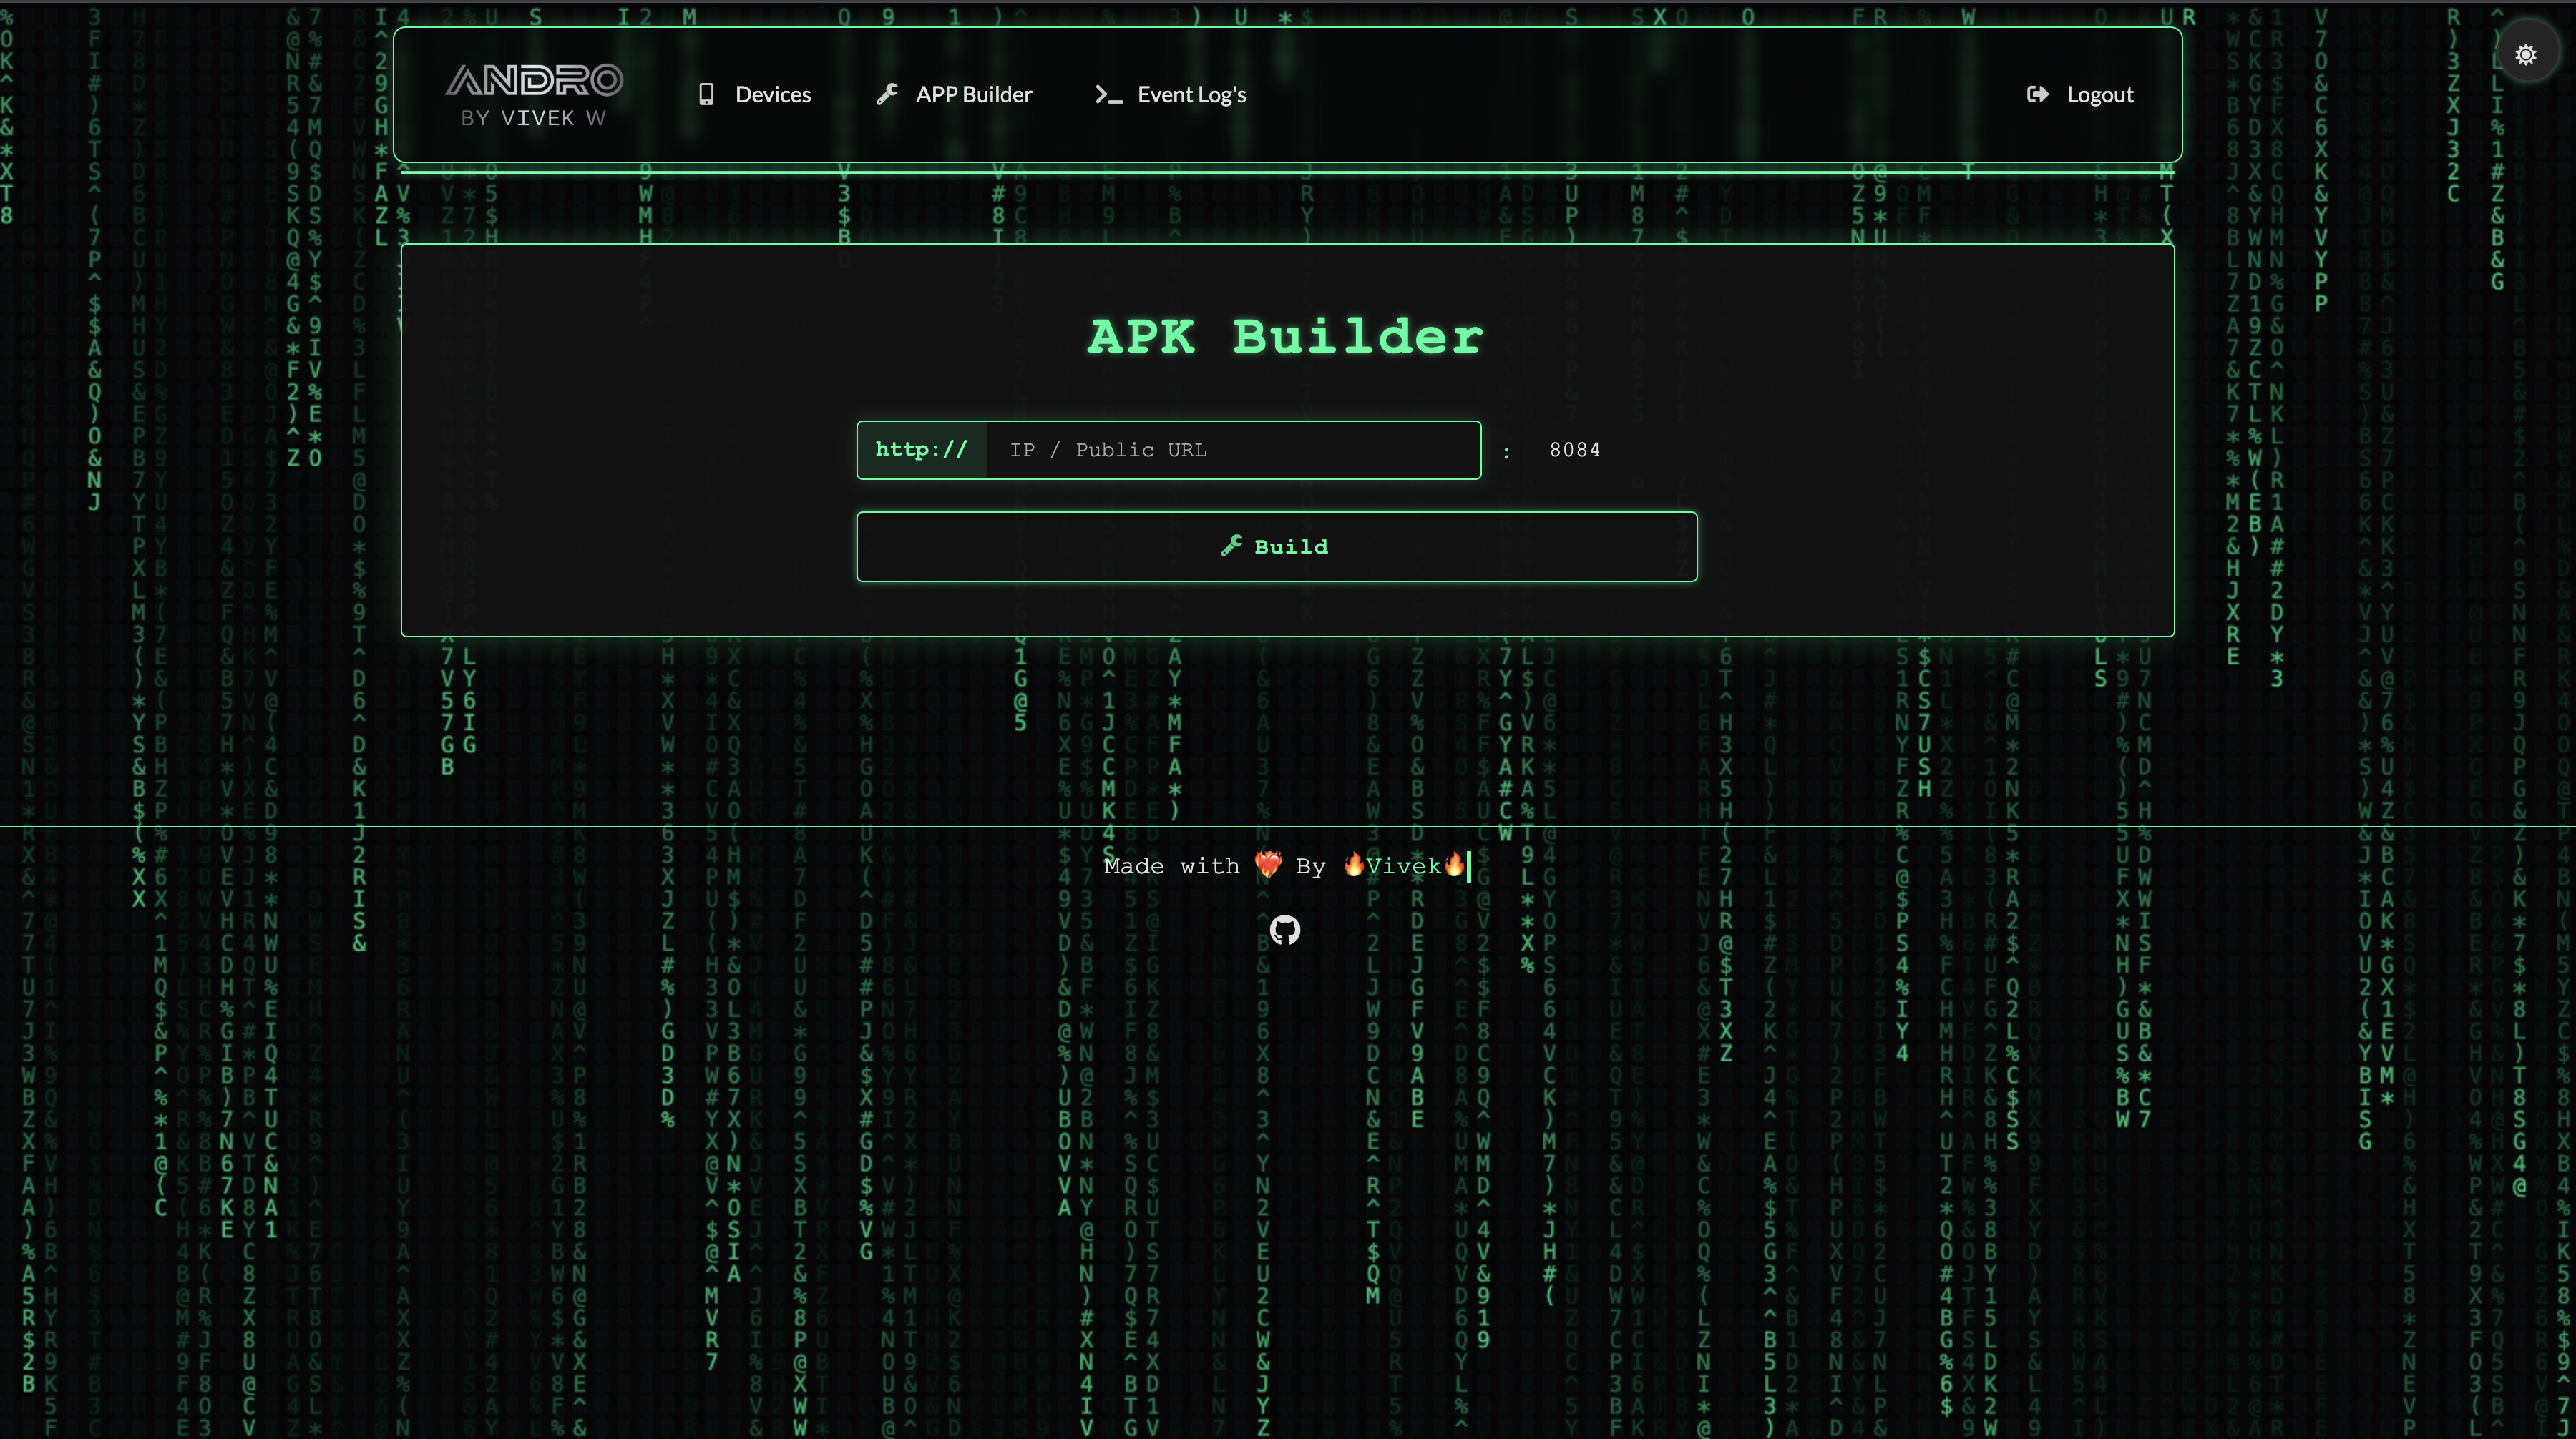This screenshot has width=2576, height=1439.
Task: Click the gear icon in the top-right corner
Action: click(2527, 54)
